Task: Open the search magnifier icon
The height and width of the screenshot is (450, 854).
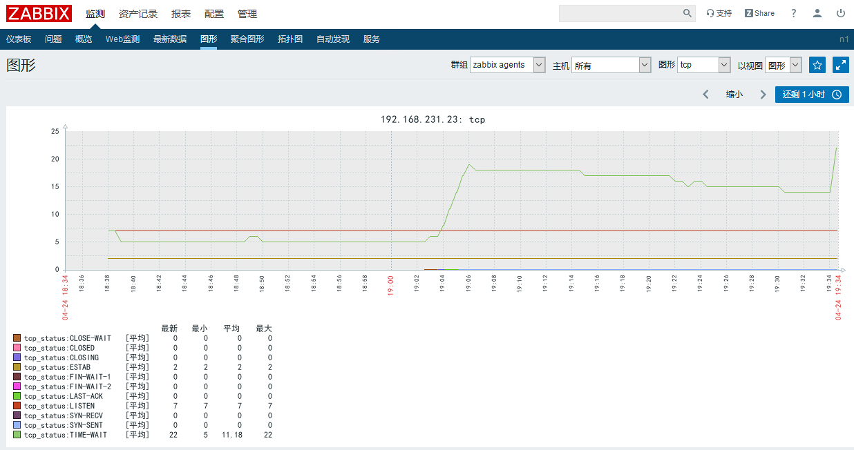Action: pyautogui.click(x=686, y=13)
